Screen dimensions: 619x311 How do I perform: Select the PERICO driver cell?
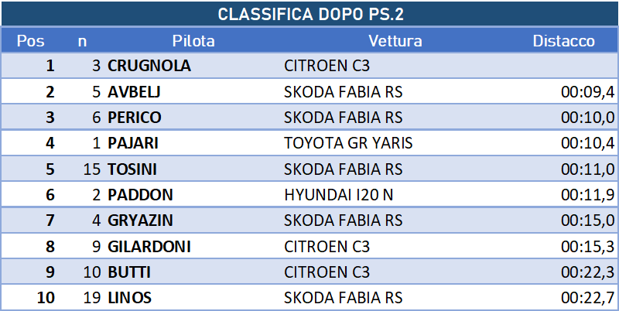(134, 118)
